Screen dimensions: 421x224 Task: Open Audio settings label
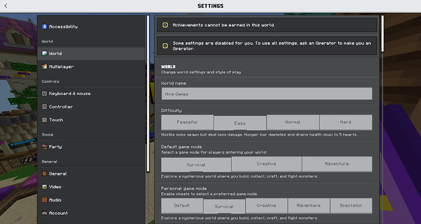click(x=55, y=200)
